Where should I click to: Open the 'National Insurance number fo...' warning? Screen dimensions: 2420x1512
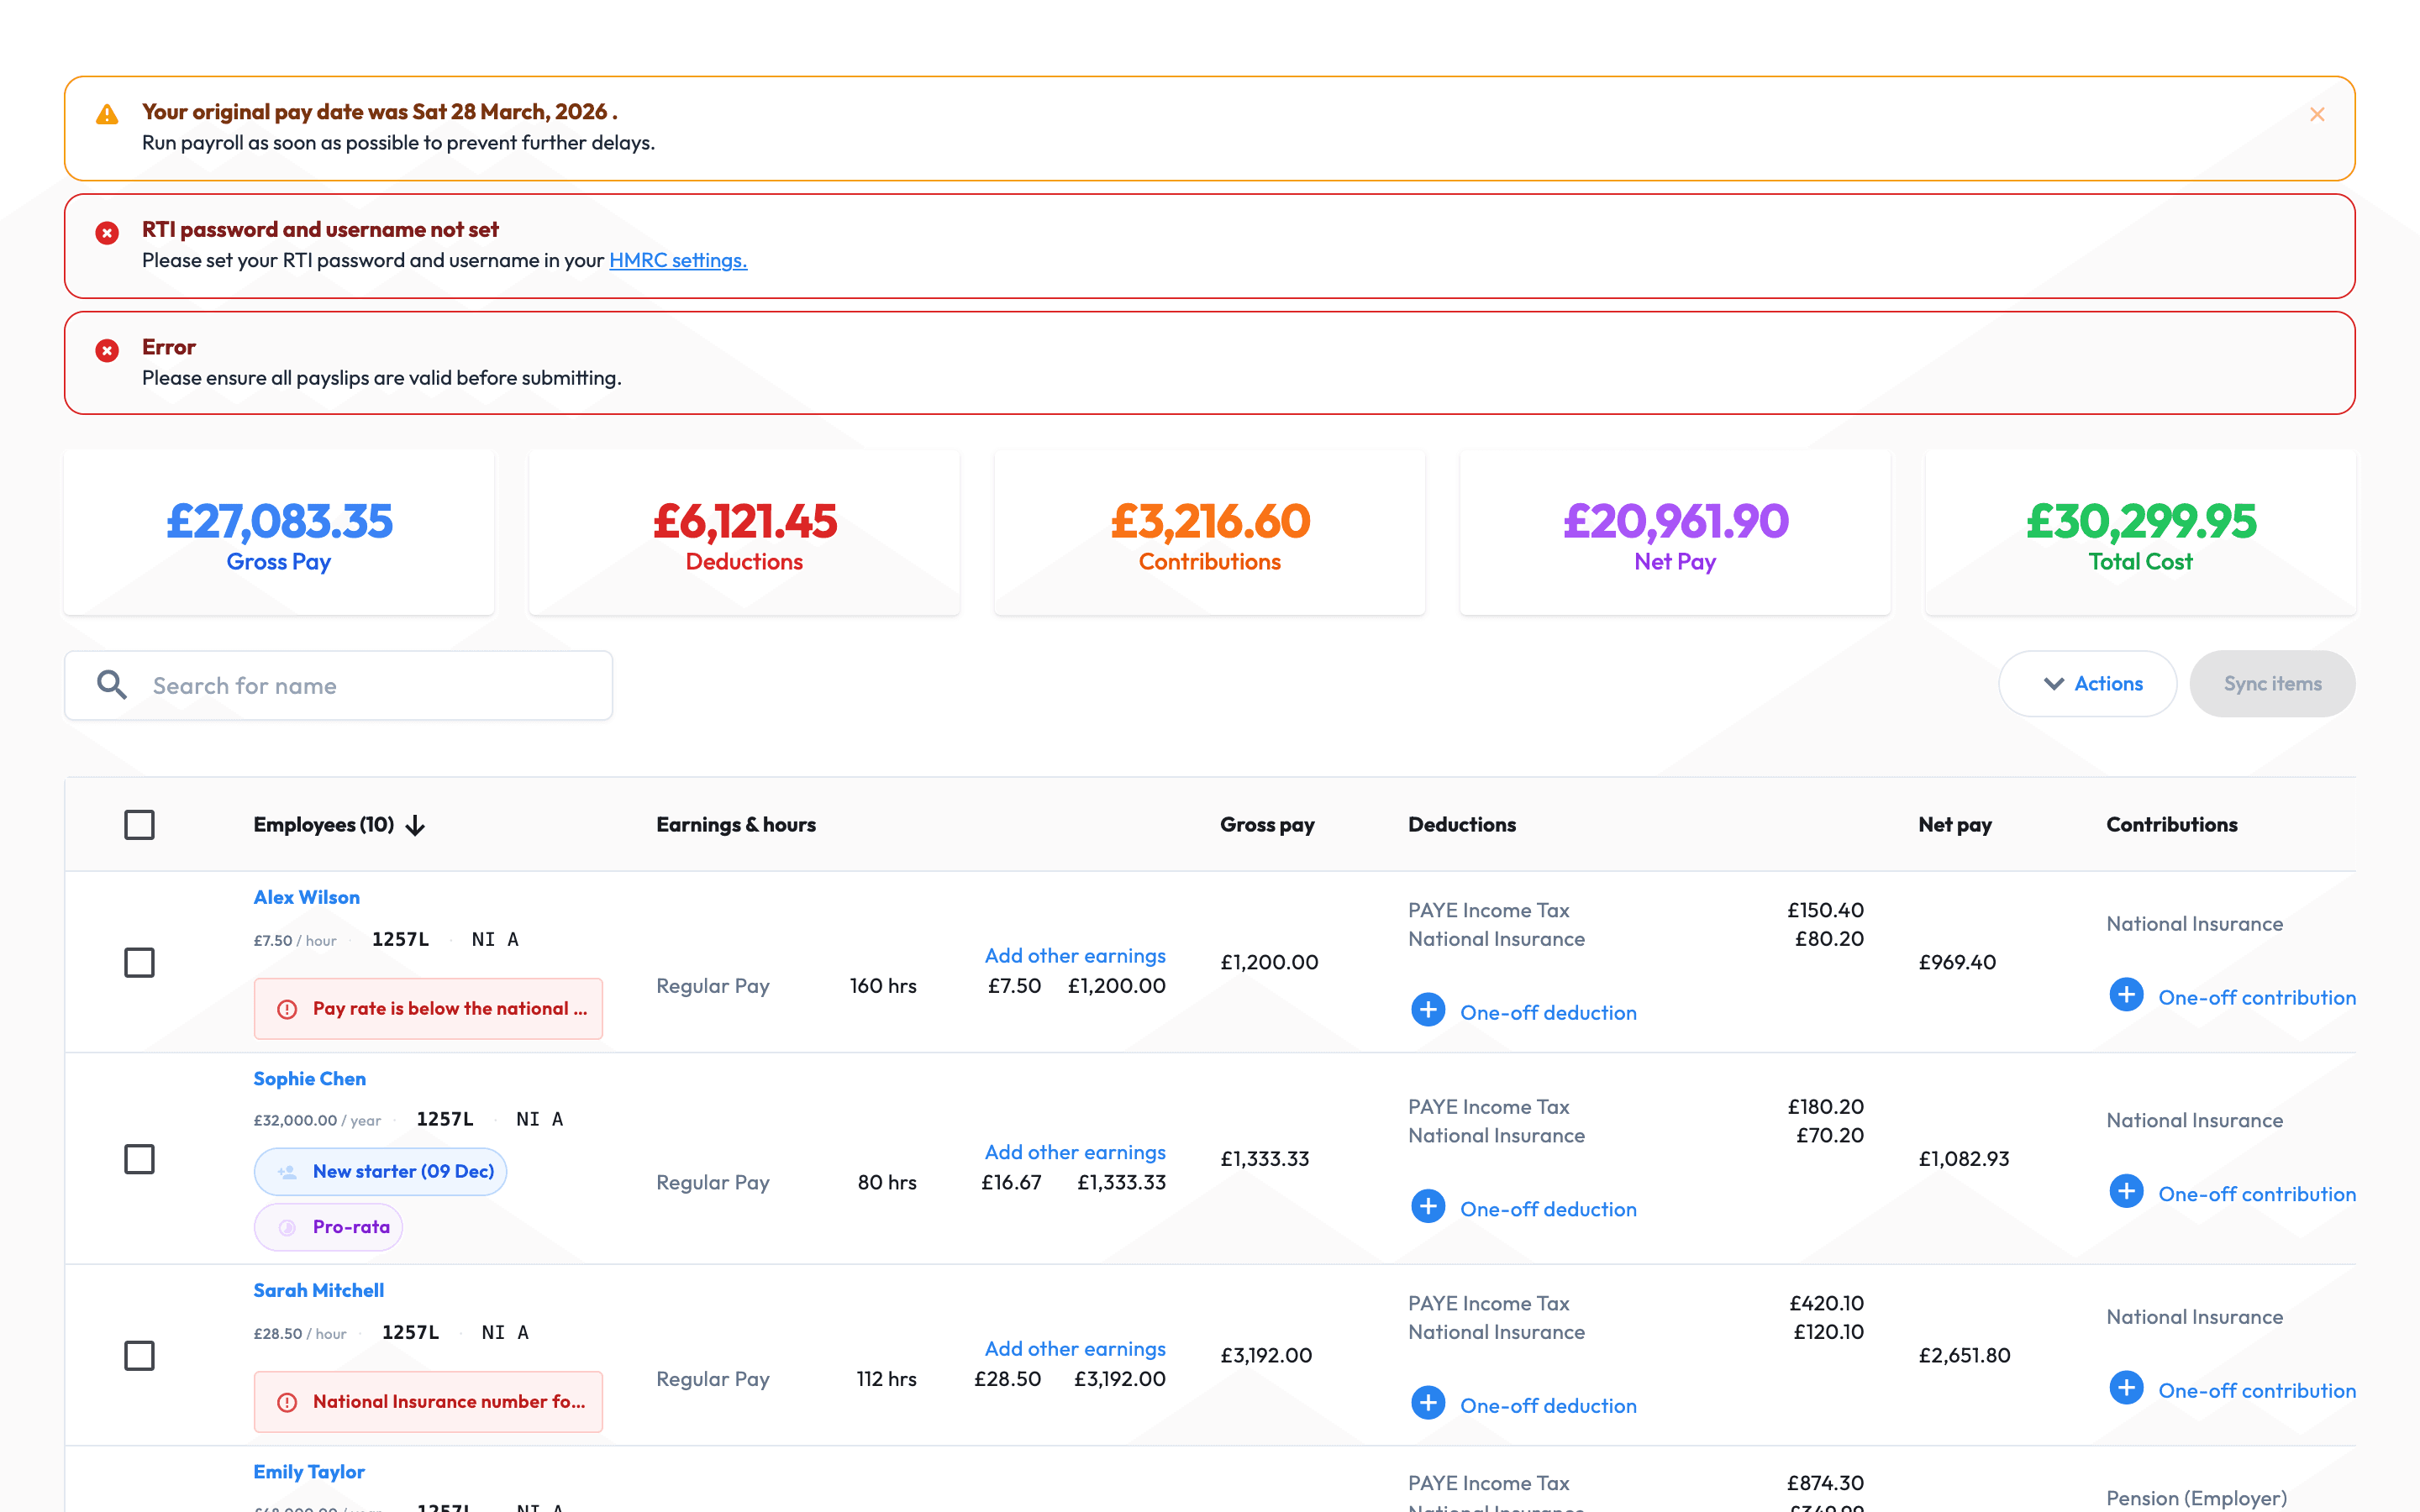point(428,1402)
